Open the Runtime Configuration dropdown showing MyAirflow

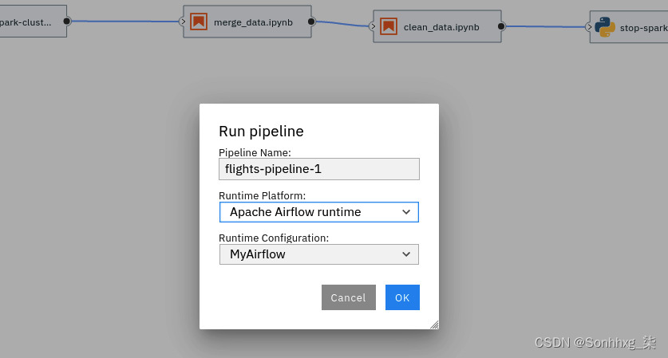[319, 254]
